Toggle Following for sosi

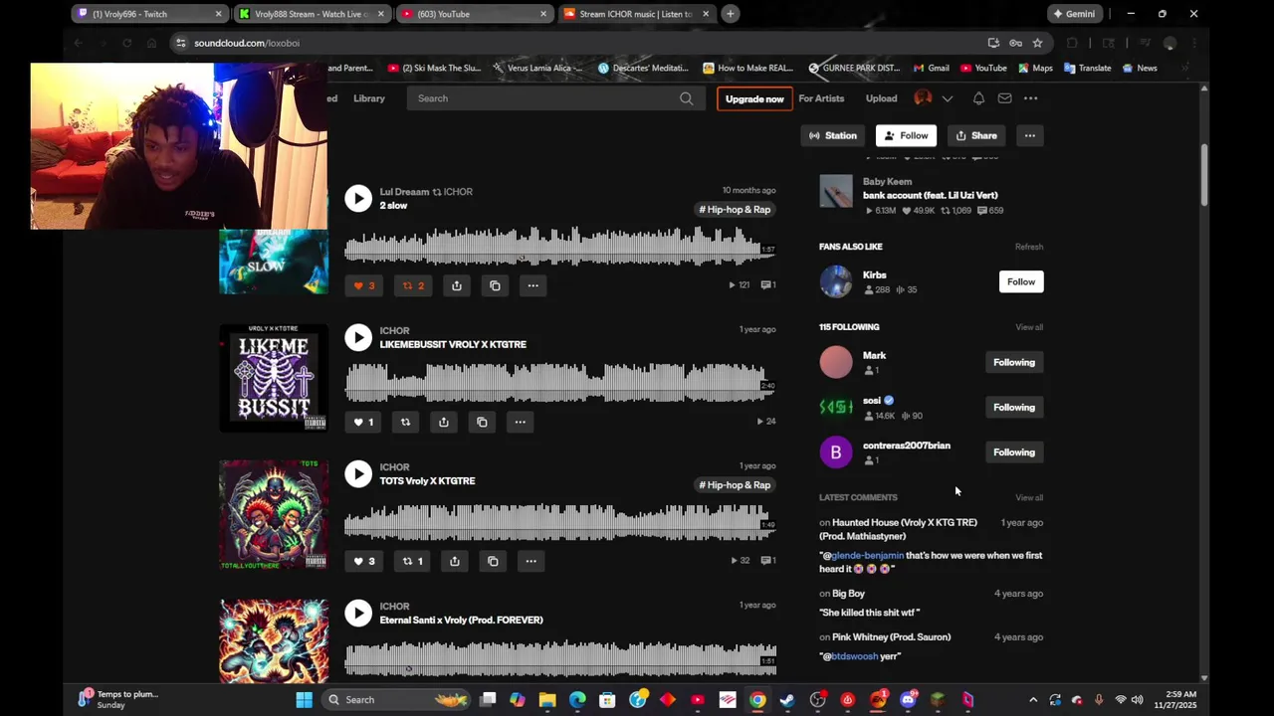coord(1014,407)
